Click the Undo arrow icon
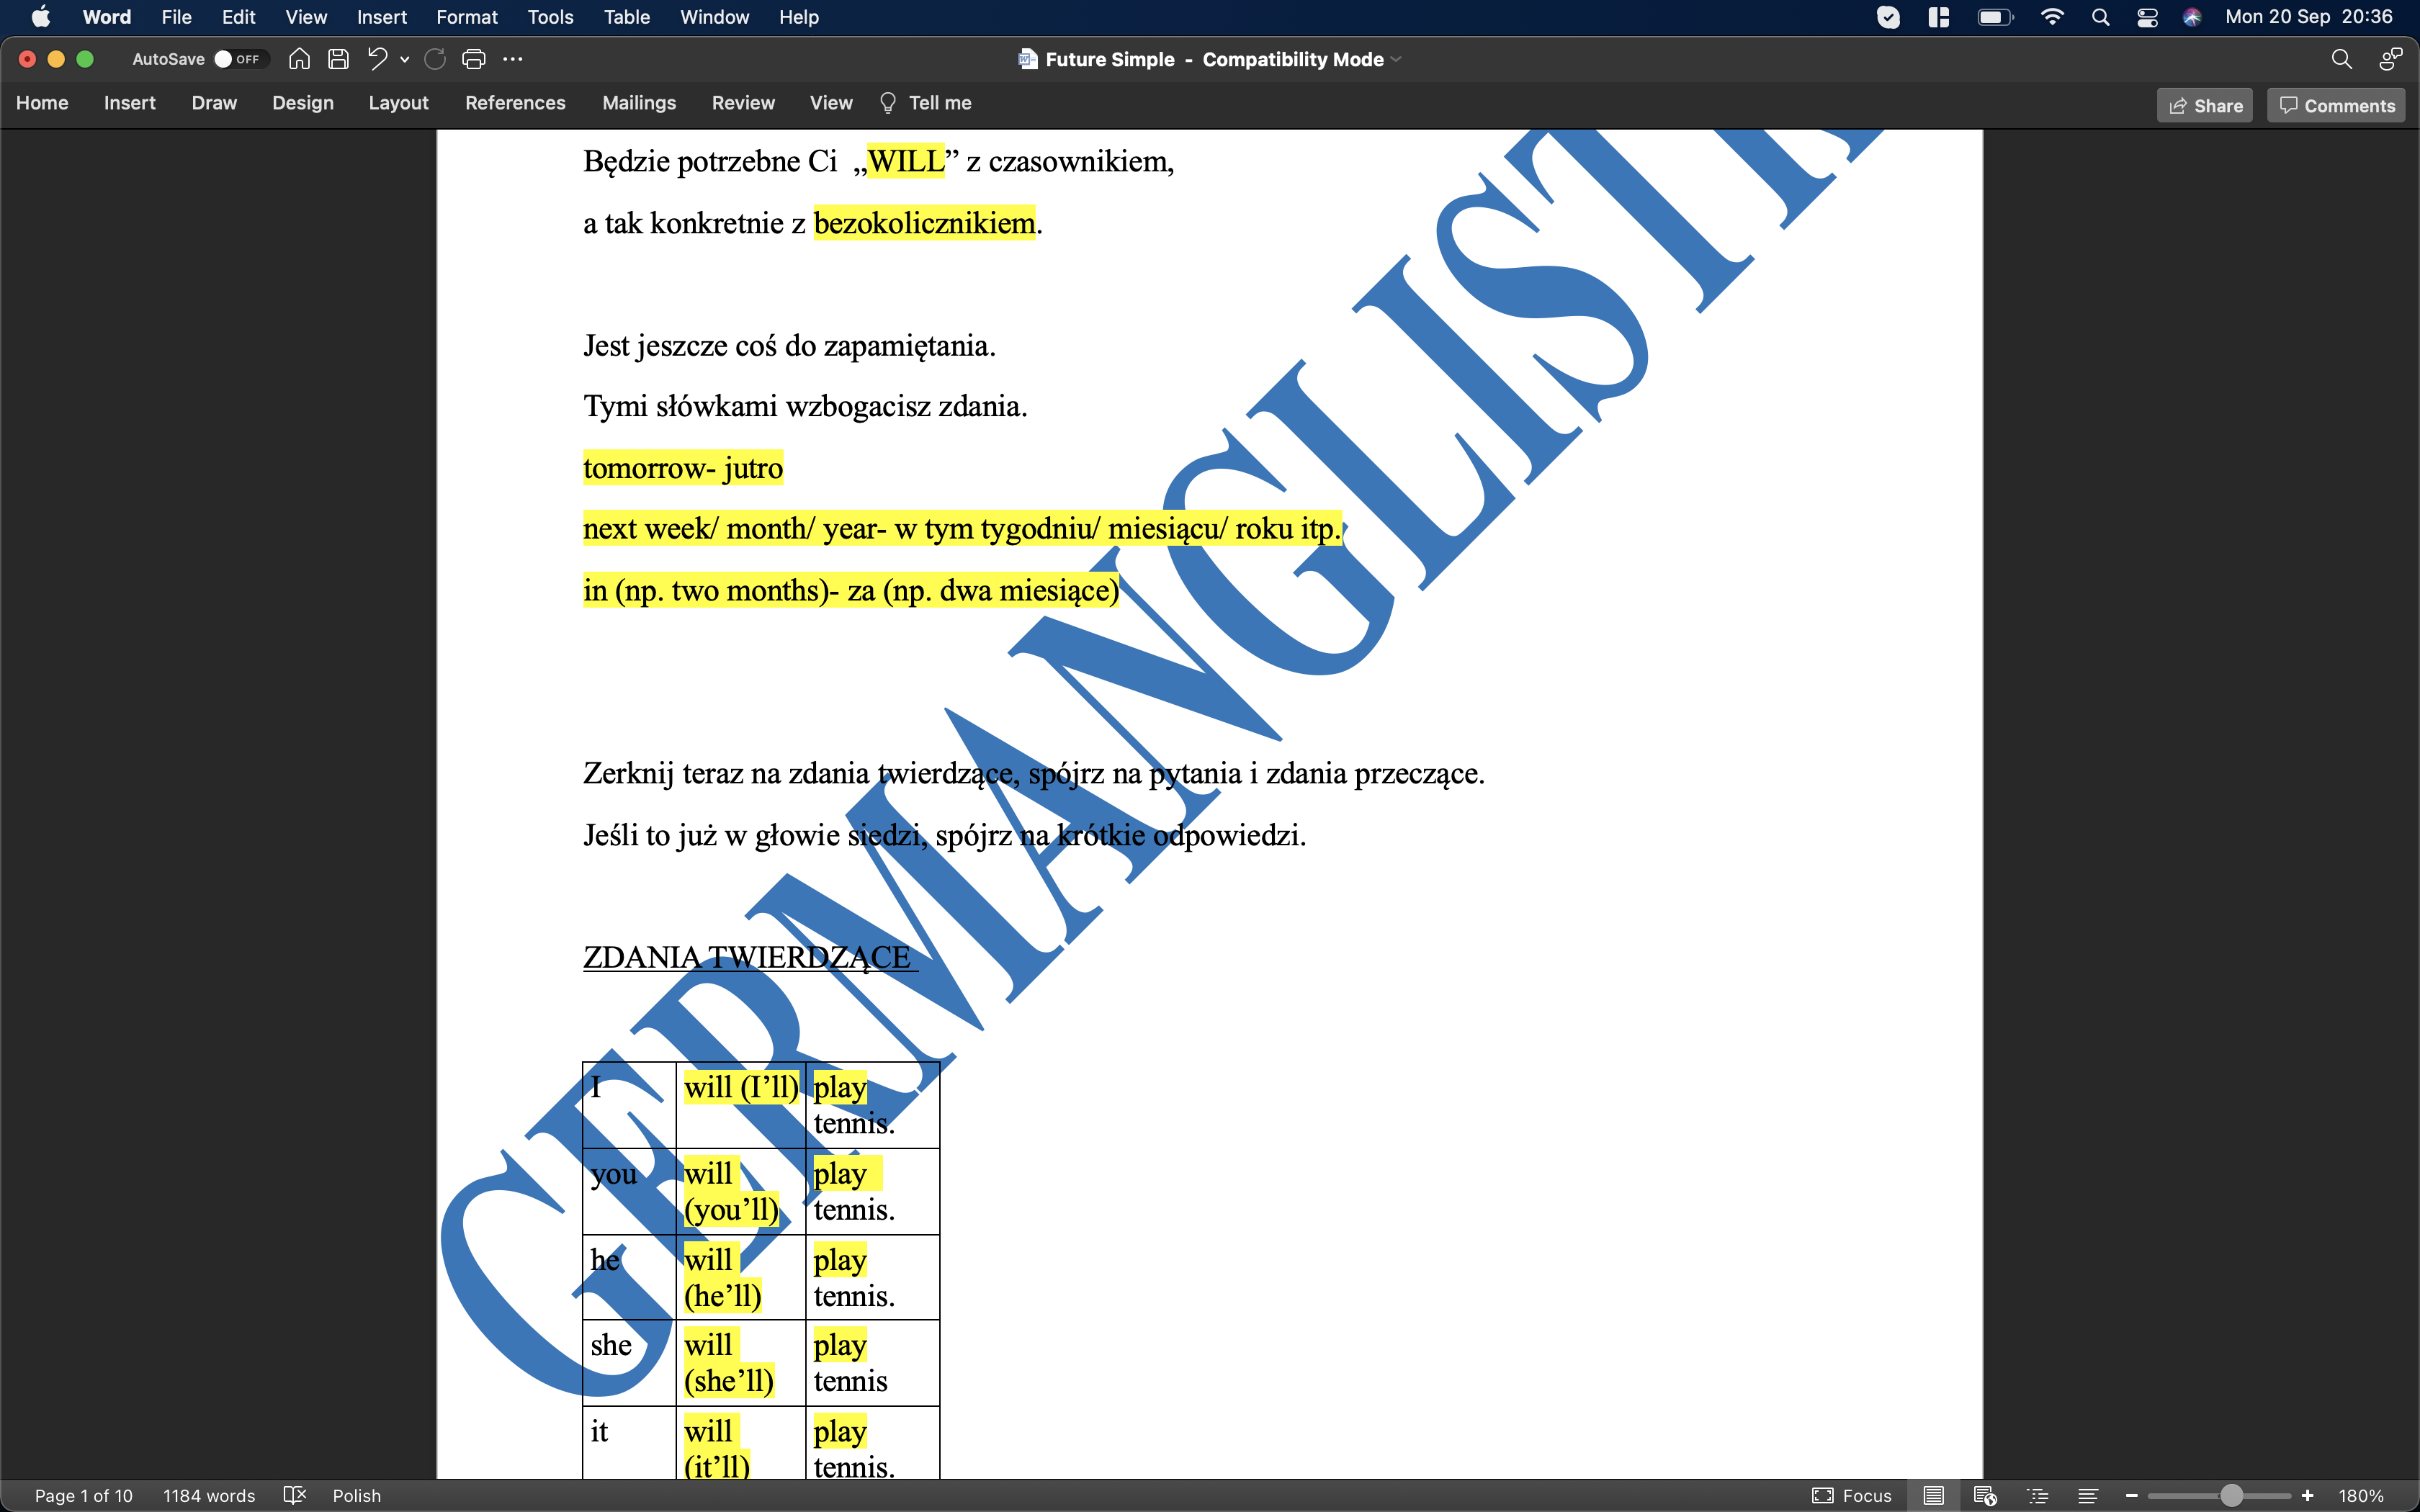 click(x=376, y=59)
